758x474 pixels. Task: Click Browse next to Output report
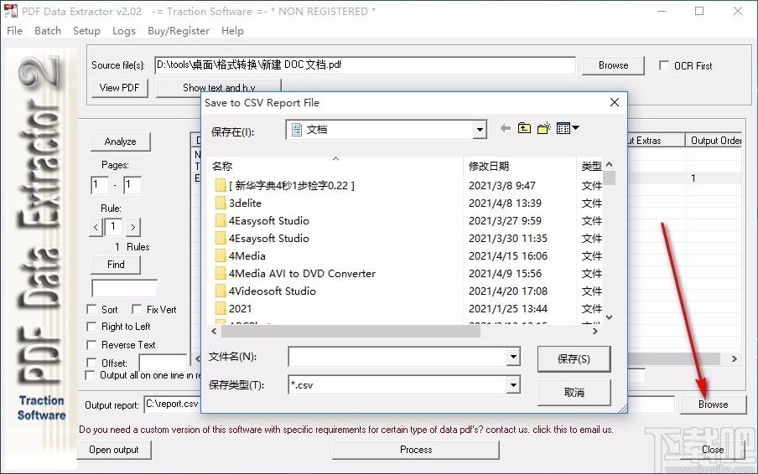[713, 404]
